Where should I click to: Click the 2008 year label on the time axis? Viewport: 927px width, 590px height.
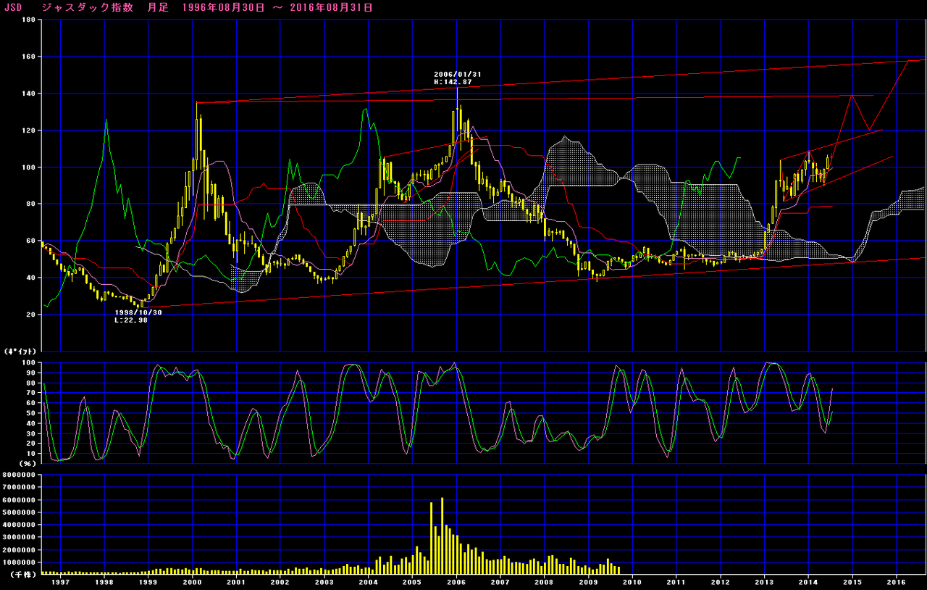click(x=544, y=581)
